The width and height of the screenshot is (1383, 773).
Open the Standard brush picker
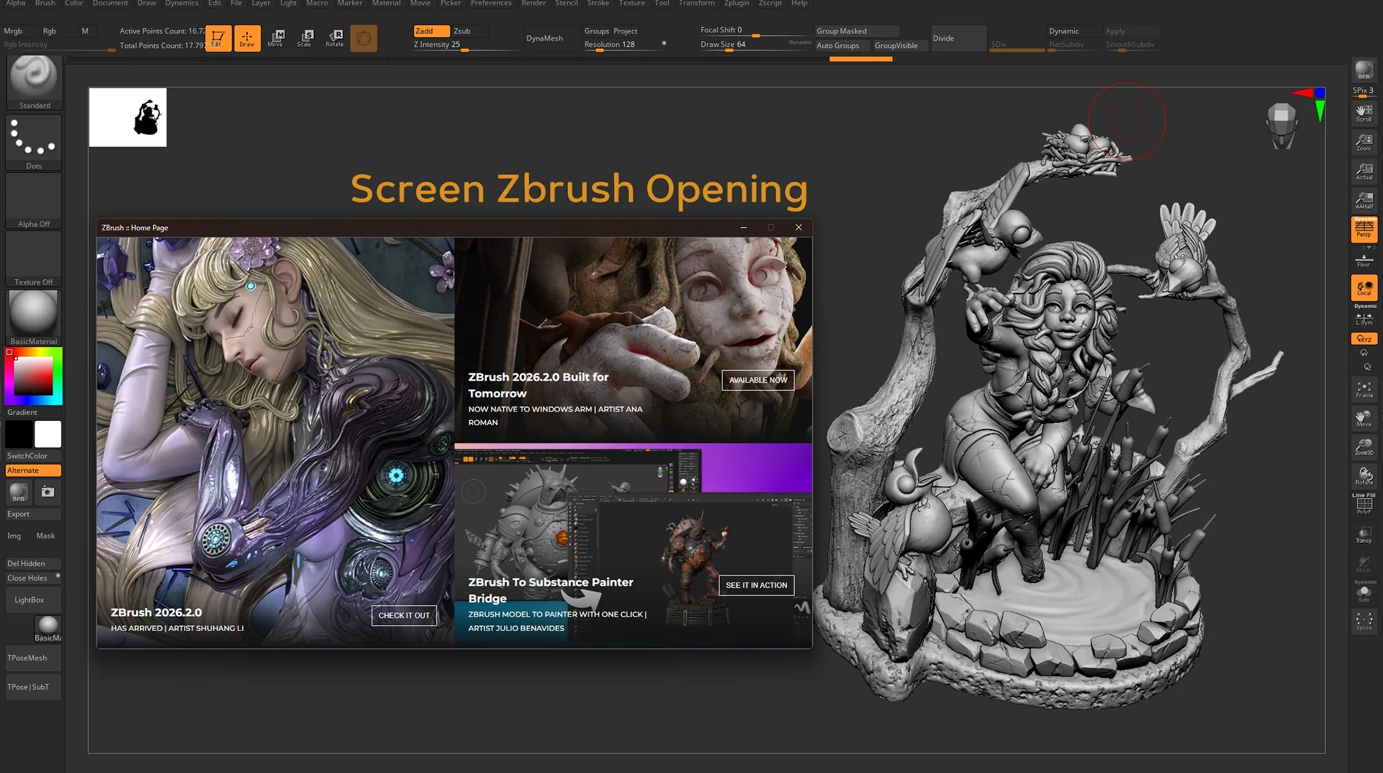click(x=34, y=82)
